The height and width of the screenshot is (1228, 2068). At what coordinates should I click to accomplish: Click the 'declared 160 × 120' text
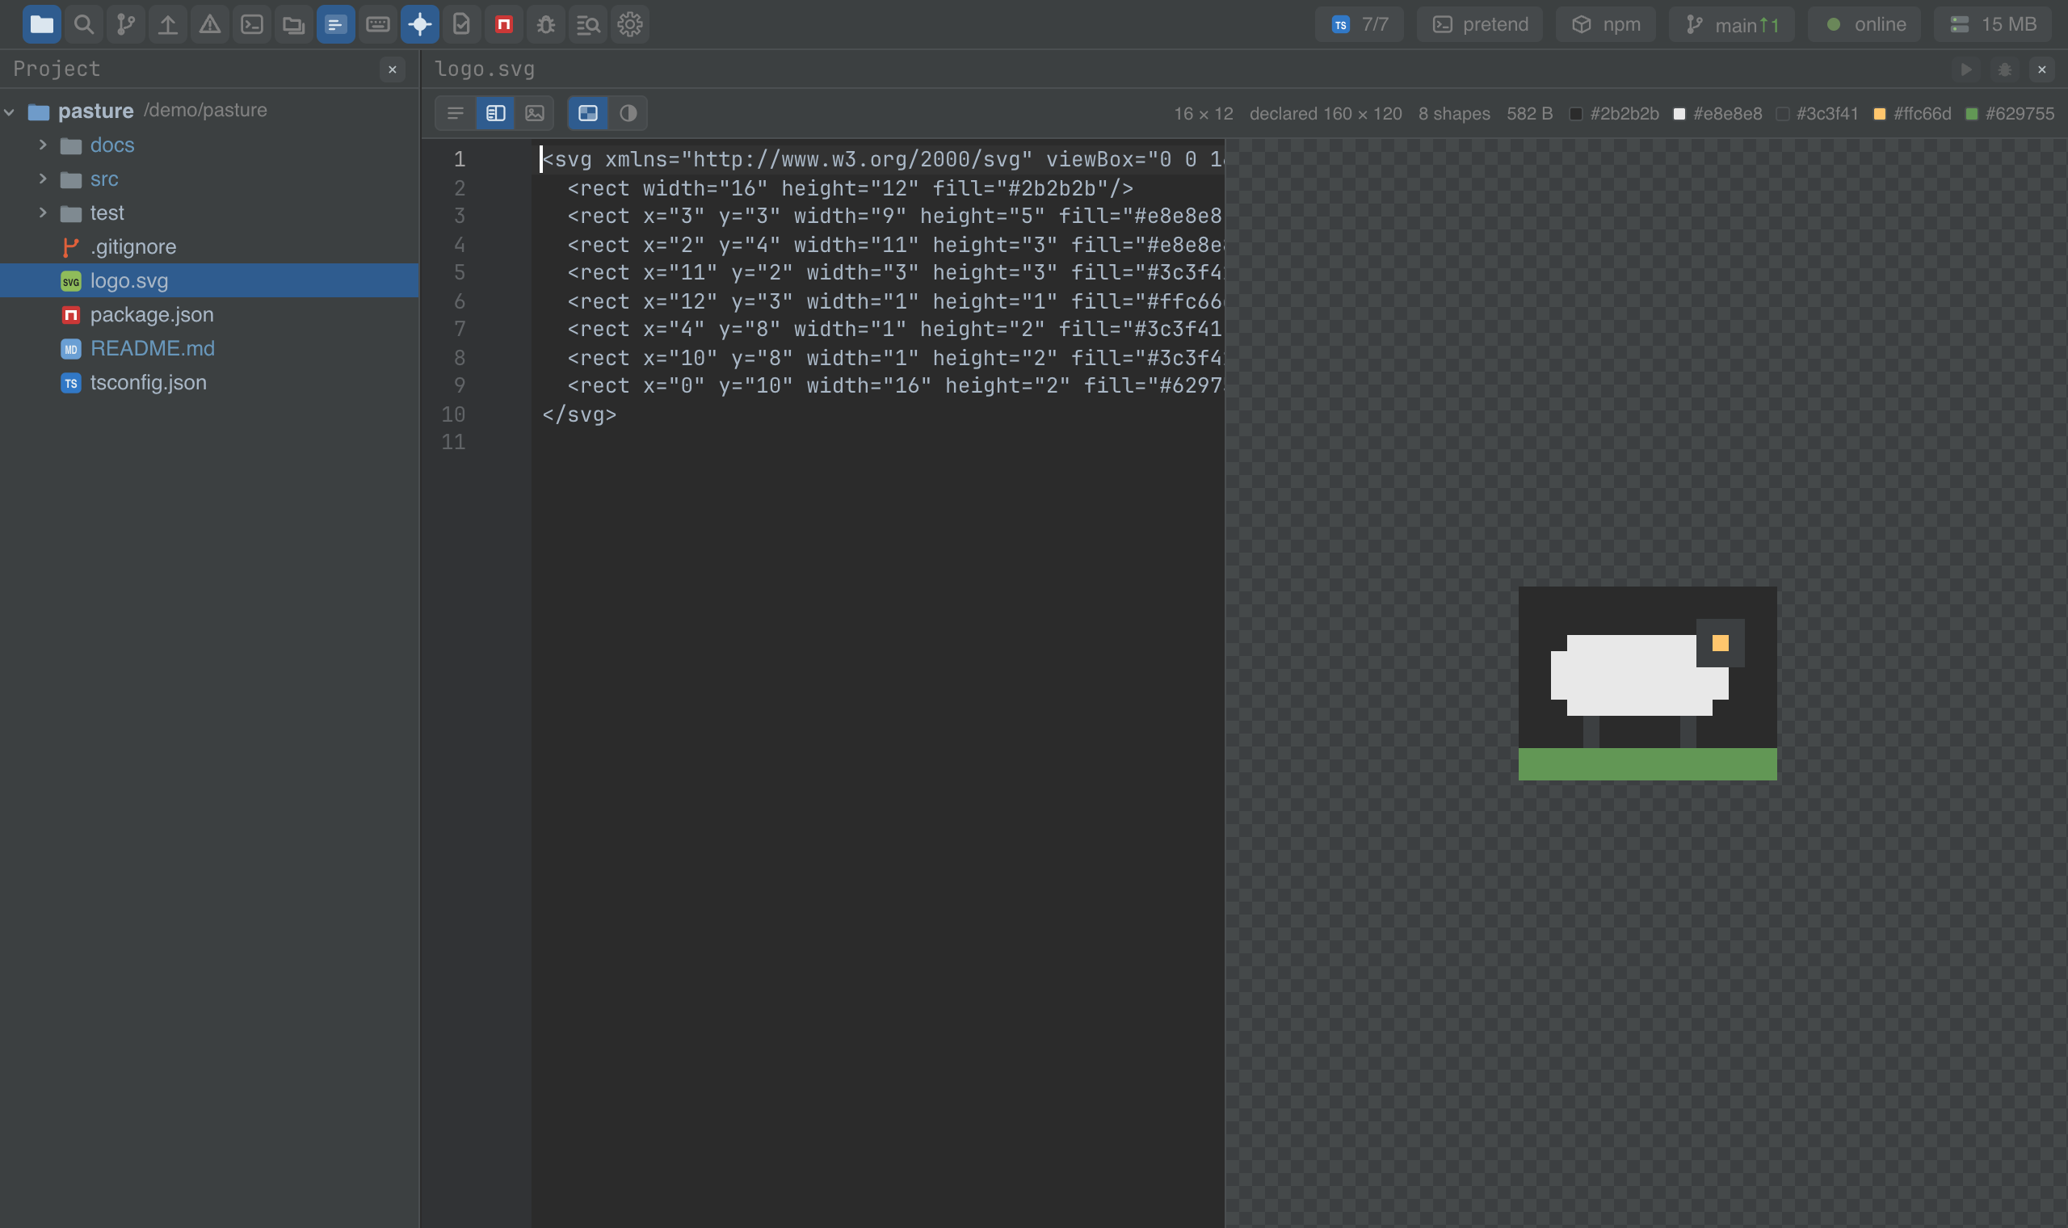click(x=1326, y=113)
